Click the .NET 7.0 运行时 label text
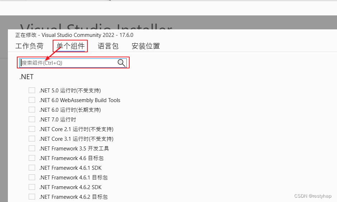The height and width of the screenshot is (202, 337). point(58,120)
